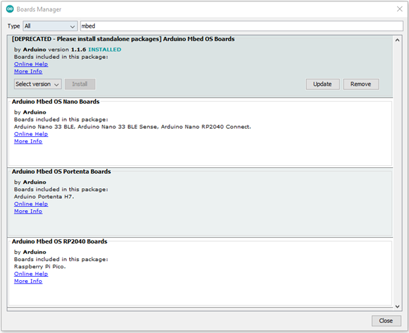Click the scrollbar up arrow
Viewport: 409px width, 333px height.
coord(397,40)
